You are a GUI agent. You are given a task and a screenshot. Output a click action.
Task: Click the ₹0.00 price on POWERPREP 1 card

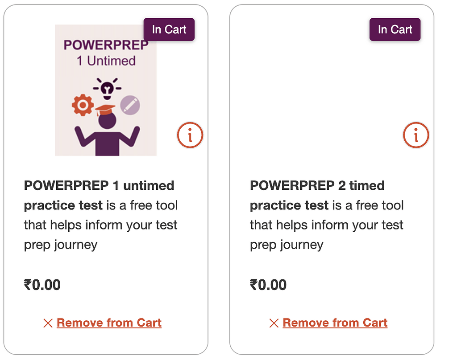[x=42, y=285]
